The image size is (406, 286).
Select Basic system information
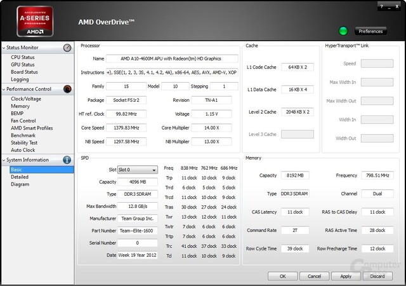pyautogui.click(x=42, y=170)
